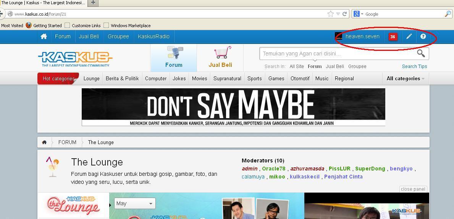Viewport: 454px width, 219px height.
Task: Click the Don't Say Maybe banner ad
Action: 233,107
